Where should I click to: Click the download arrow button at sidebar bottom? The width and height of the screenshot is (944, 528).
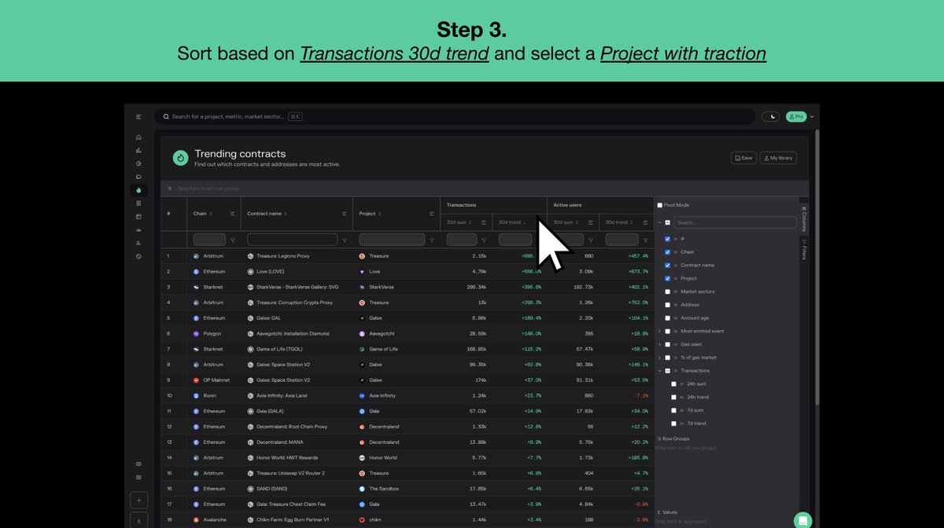coord(138,519)
